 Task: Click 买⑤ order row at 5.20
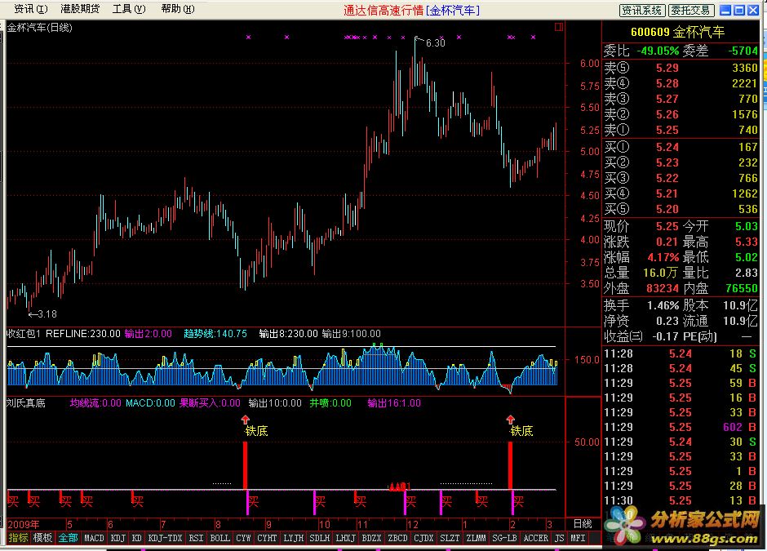pyautogui.click(x=681, y=210)
